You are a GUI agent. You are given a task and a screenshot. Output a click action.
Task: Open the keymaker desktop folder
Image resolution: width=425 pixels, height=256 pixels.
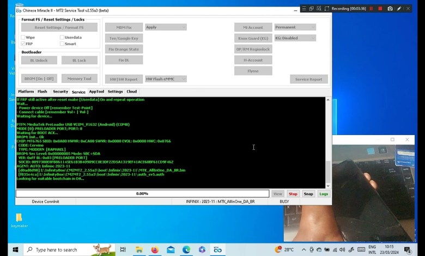click(19, 220)
